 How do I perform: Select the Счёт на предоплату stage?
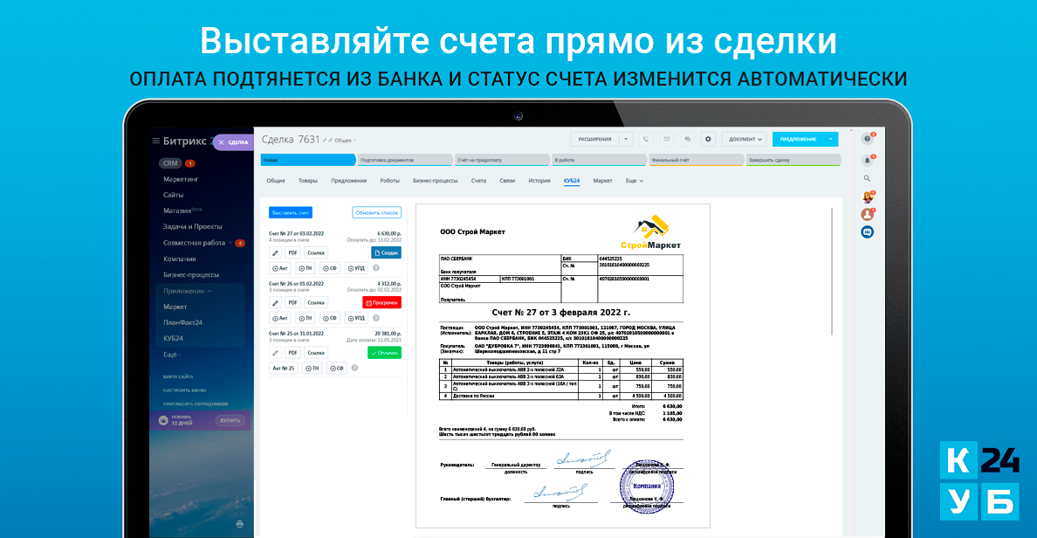point(502,160)
